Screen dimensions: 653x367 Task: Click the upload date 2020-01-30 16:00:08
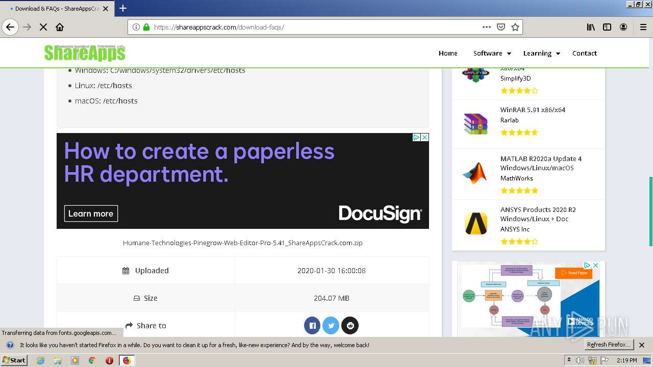point(332,271)
